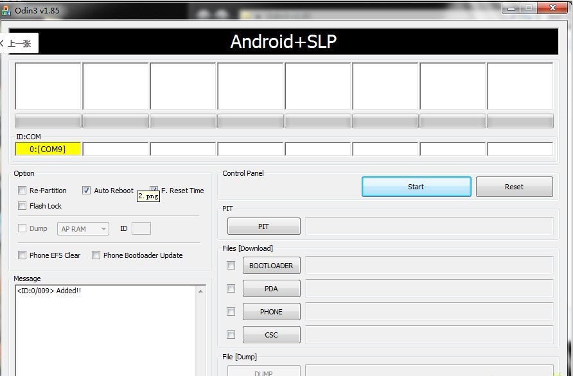
Task: Click the PDA file path field
Action: tap(429, 288)
